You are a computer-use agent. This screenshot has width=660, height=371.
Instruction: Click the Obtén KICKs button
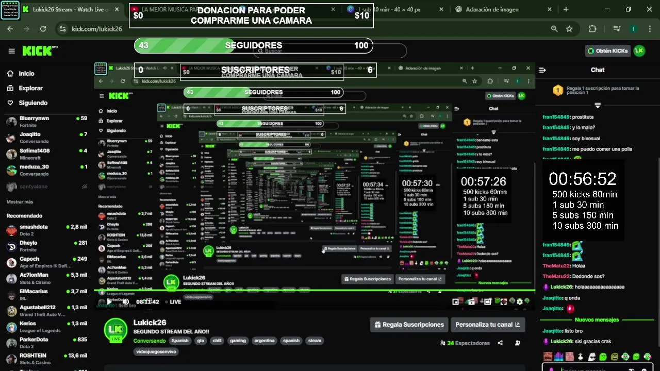(x=608, y=51)
